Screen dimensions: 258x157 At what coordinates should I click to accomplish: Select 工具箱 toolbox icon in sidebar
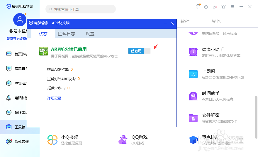(x=9, y=127)
